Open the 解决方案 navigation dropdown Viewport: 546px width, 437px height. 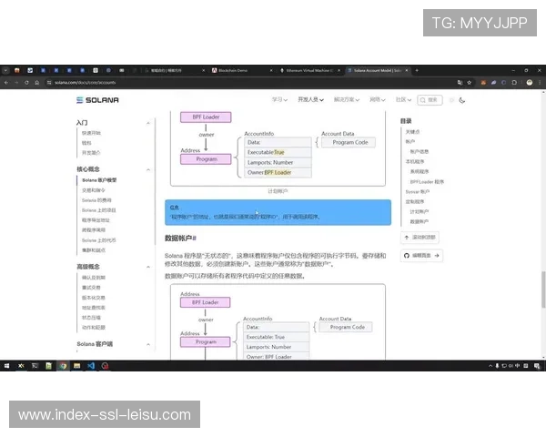[347, 99]
